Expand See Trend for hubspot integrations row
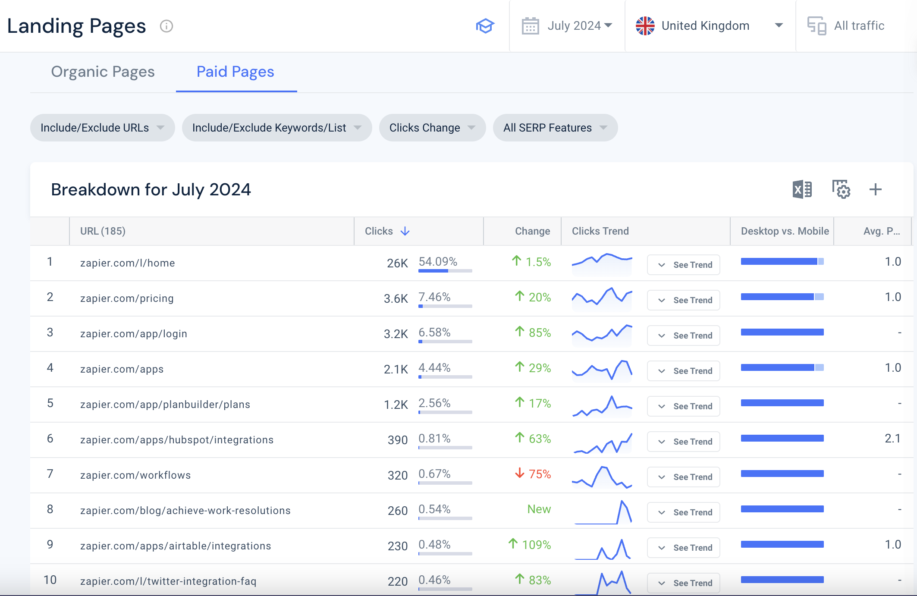917x596 pixels. point(684,442)
